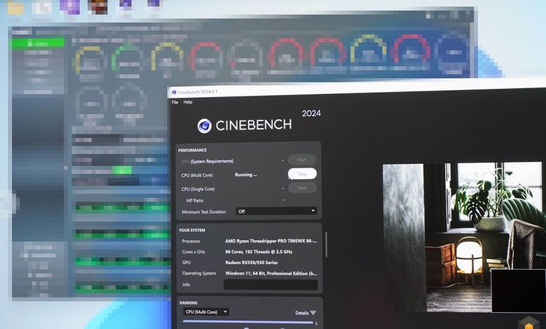The image size is (546, 329).
Task: Click the Cinebench sphere logo beside the title
Action: (204, 126)
